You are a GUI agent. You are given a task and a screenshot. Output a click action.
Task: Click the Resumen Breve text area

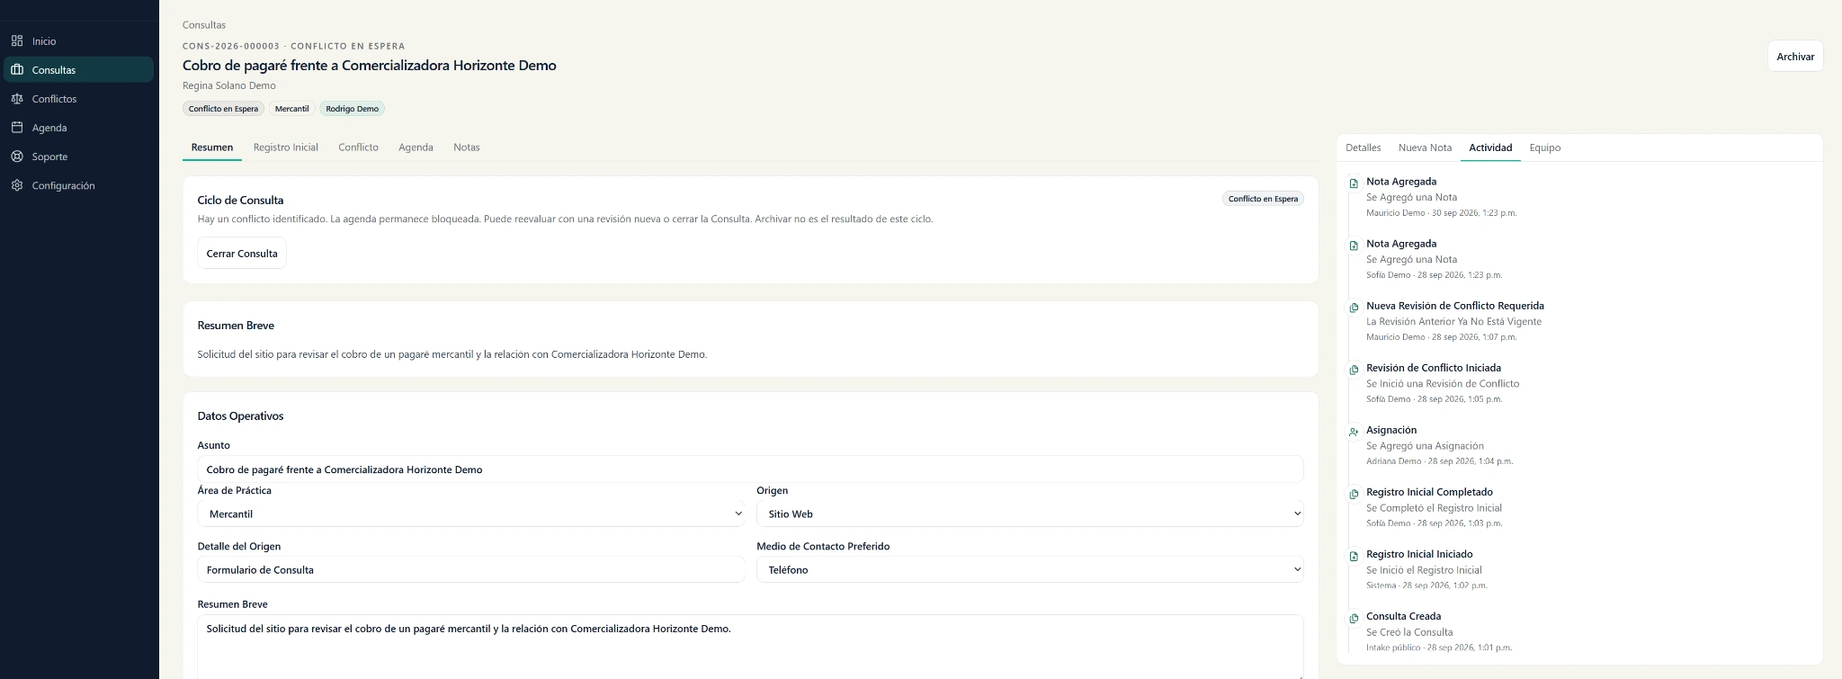point(750,647)
